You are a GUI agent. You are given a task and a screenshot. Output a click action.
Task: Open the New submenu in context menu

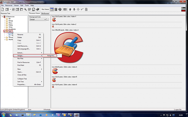point(28,69)
